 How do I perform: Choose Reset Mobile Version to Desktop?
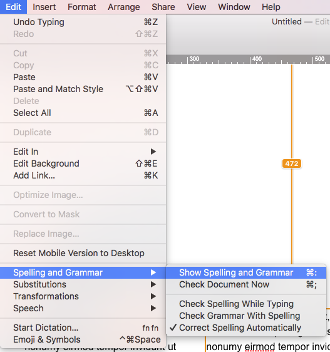83,253
